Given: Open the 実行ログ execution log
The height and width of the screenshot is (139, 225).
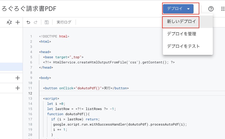Looking at the screenshot, I should [x=64, y=22].
